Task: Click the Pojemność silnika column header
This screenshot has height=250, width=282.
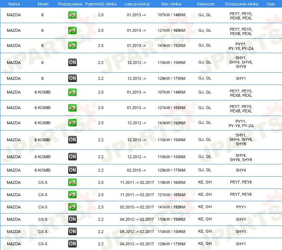Action: [101, 4]
